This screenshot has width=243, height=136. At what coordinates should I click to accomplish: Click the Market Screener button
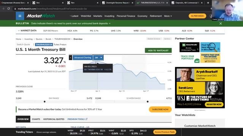[x=154, y=39]
